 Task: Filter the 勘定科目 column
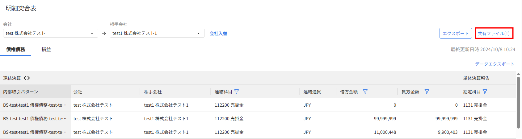tap(485, 92)
